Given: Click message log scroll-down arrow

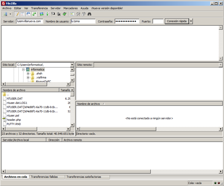Looking at the screenshot, I should (x=221, y=58).
